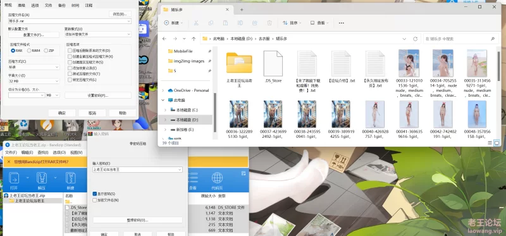
Task: Select the RAR4 format radio button
Action: click(29, 51)
